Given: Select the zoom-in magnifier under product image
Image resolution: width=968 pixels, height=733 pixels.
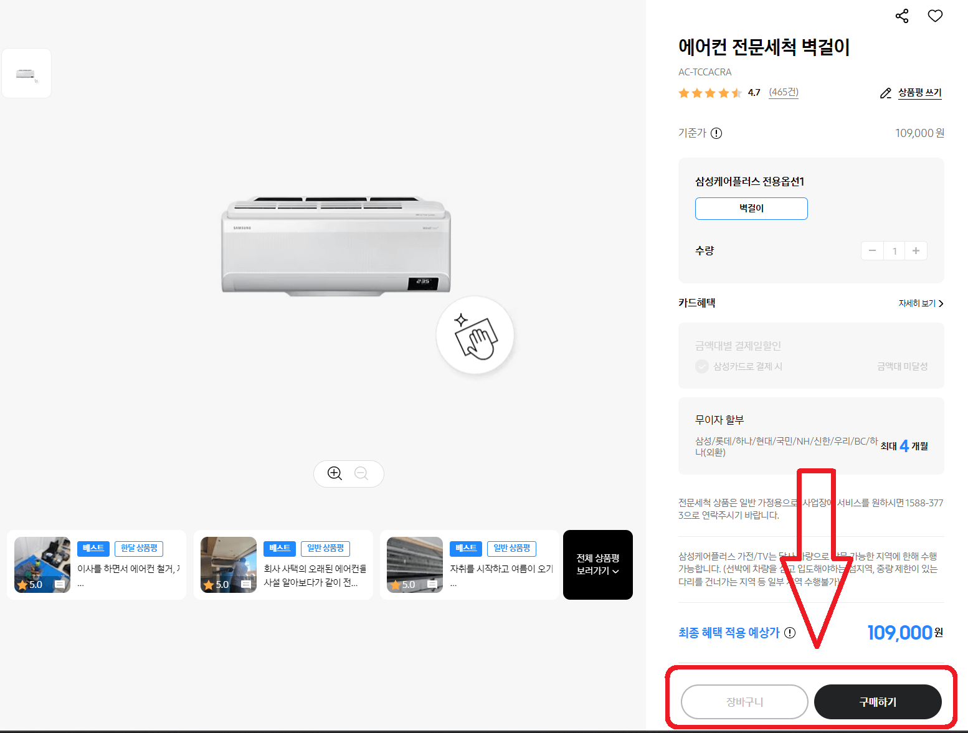Looking at the screenshot, I should pos(334,473).
